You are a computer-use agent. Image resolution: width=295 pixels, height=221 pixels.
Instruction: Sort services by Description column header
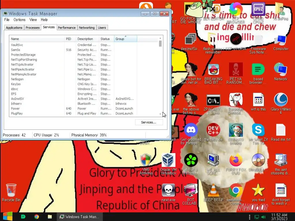(x=87, y=39)
